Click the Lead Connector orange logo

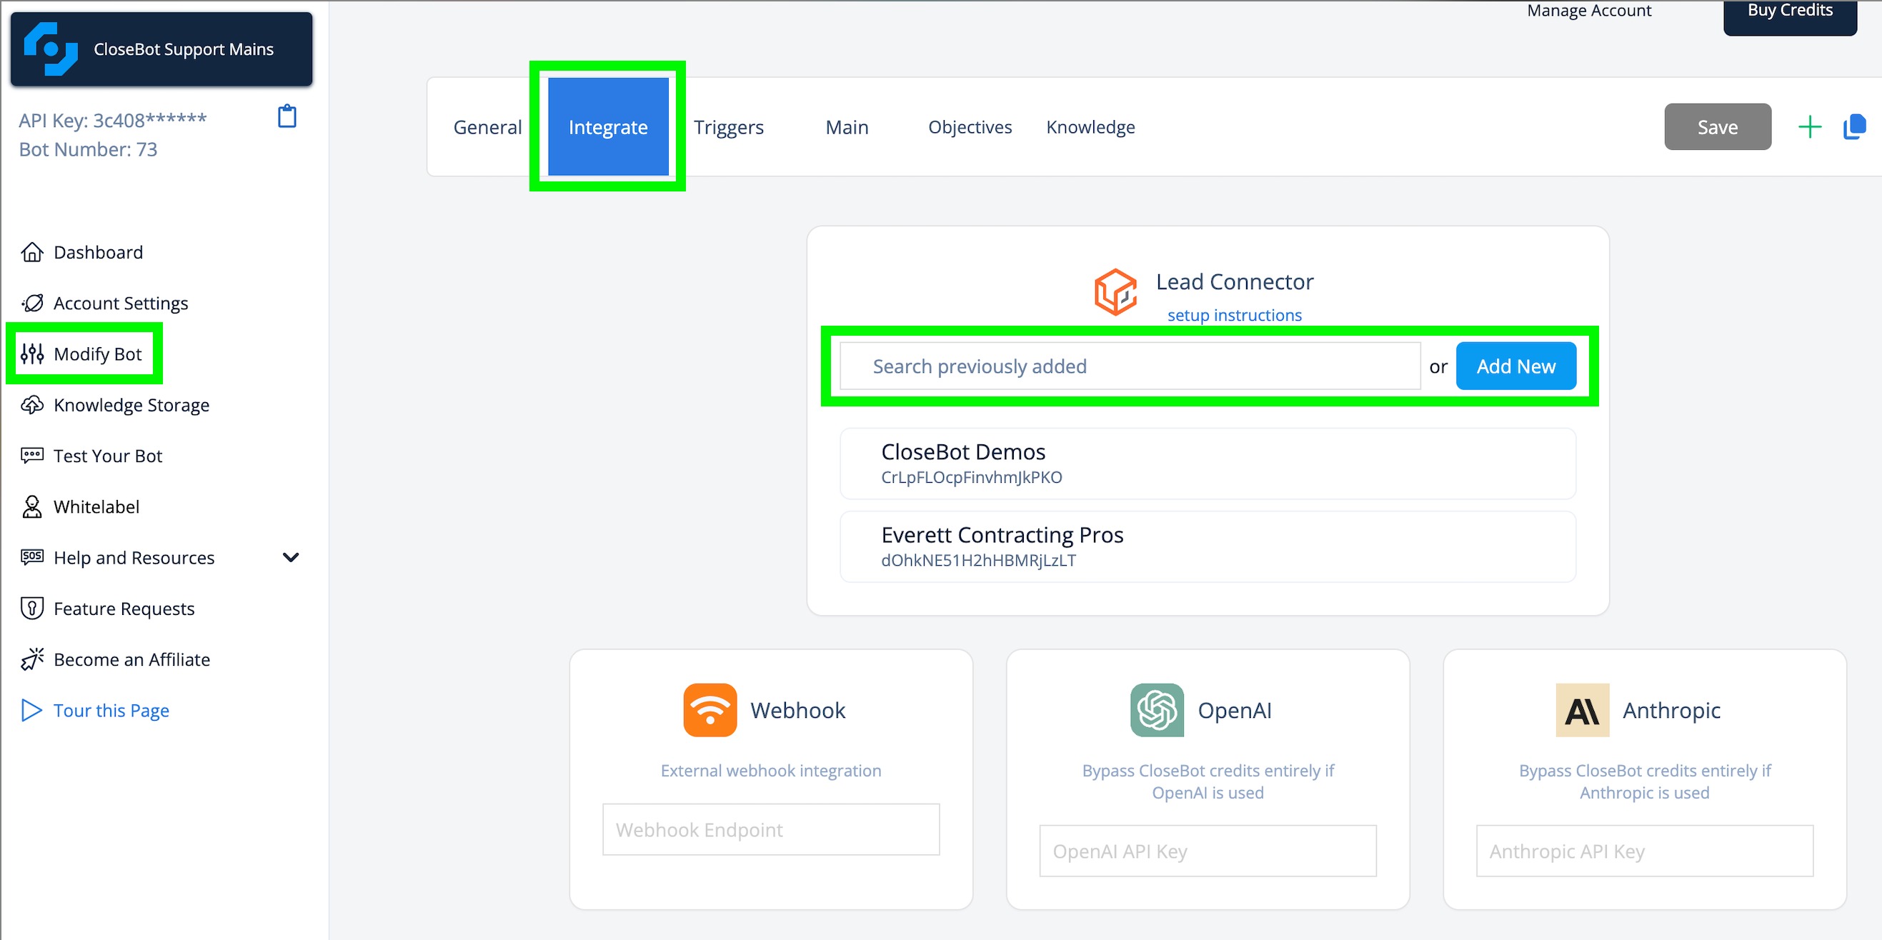(1115, 293)
